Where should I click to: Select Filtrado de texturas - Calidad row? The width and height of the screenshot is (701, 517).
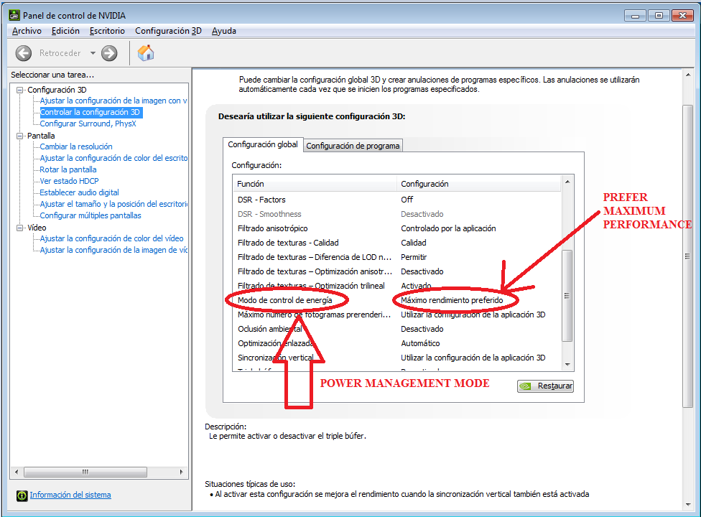[397, 243]
